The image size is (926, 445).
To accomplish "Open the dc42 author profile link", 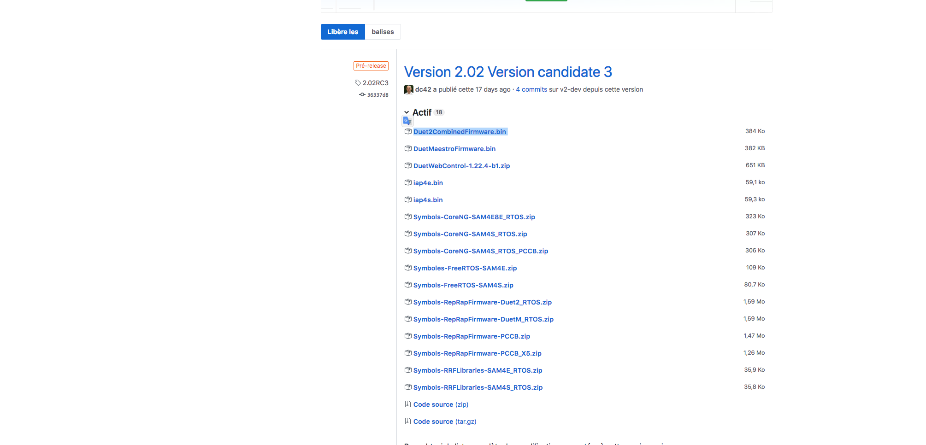I will click(423, 89).
